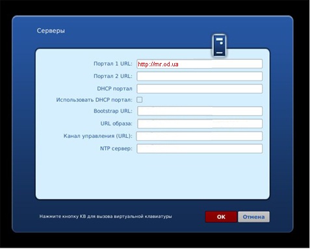The width and height of the screenshot is (310, 249).
Task: Cancel with the Отмена button
Action: tap(253, 216)
